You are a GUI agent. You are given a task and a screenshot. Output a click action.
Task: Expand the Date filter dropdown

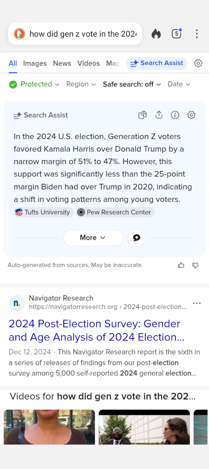pyautogui.click(x=179, y=84)
